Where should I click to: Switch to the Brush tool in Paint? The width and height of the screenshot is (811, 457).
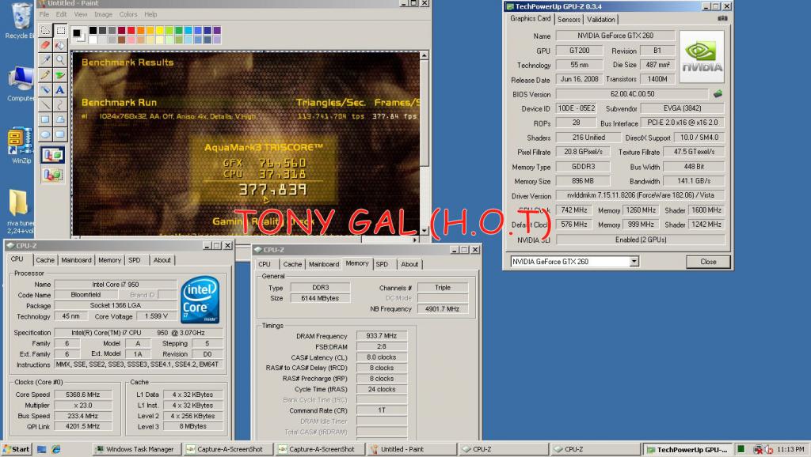pyautogui.click(x=60, y=75)
